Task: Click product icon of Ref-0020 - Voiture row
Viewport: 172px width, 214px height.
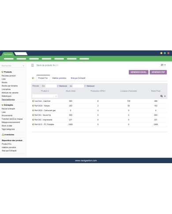Action: click(33, 106)
